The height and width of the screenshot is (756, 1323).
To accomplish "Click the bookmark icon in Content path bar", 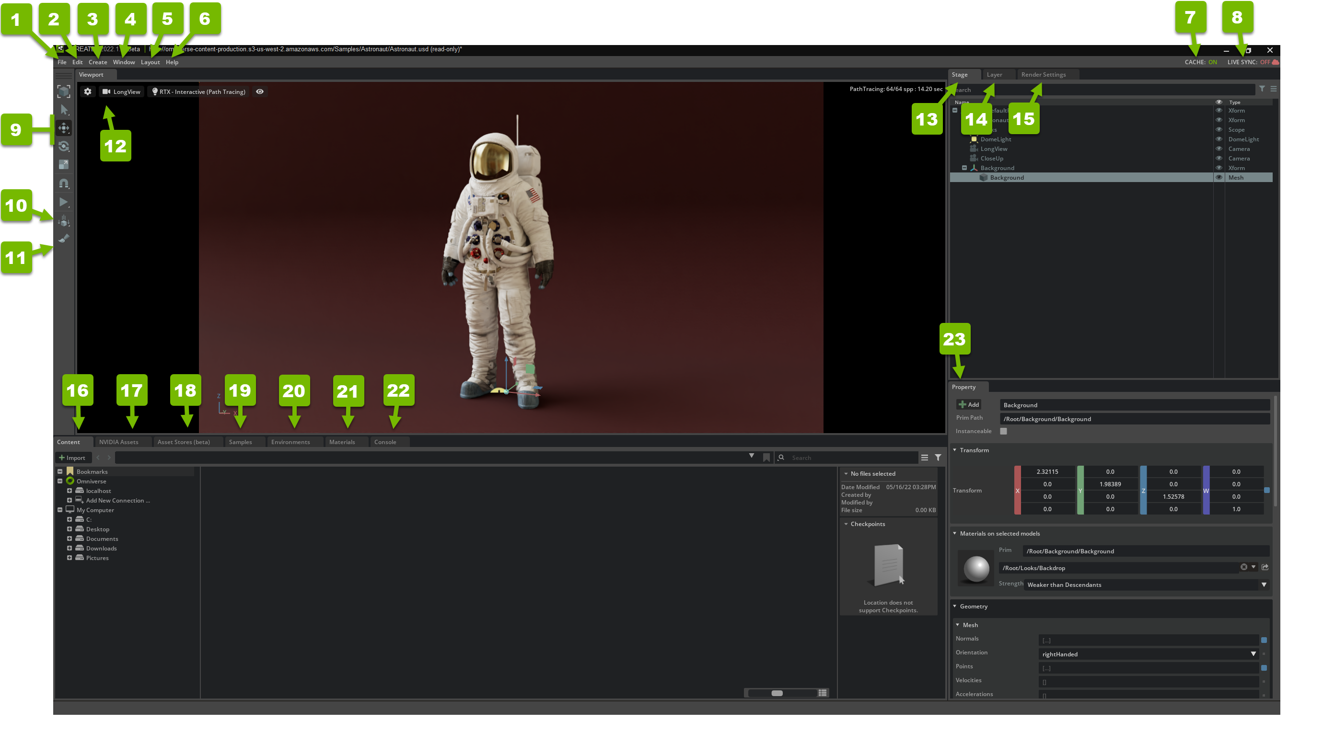I will pyautogui.click(x=766, y=458).
